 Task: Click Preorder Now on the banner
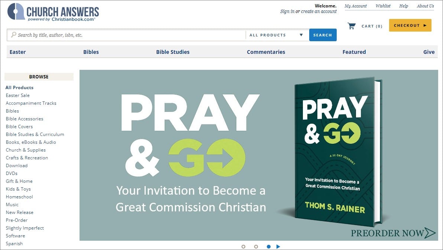(x=393, y=233)
